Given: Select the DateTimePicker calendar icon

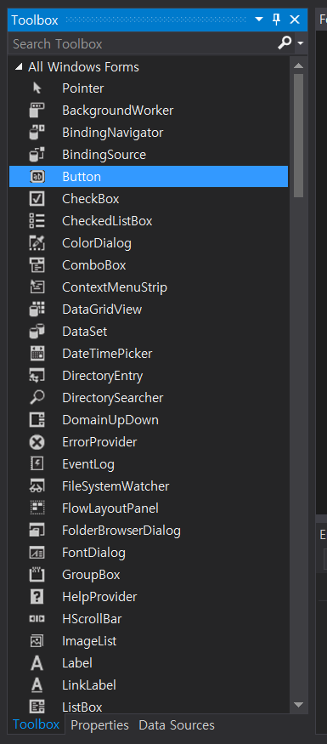Looking at the screenshot, I should click(37, 354).
